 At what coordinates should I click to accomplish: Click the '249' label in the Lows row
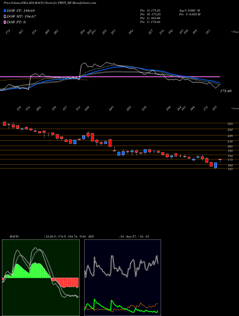[111, 109]
